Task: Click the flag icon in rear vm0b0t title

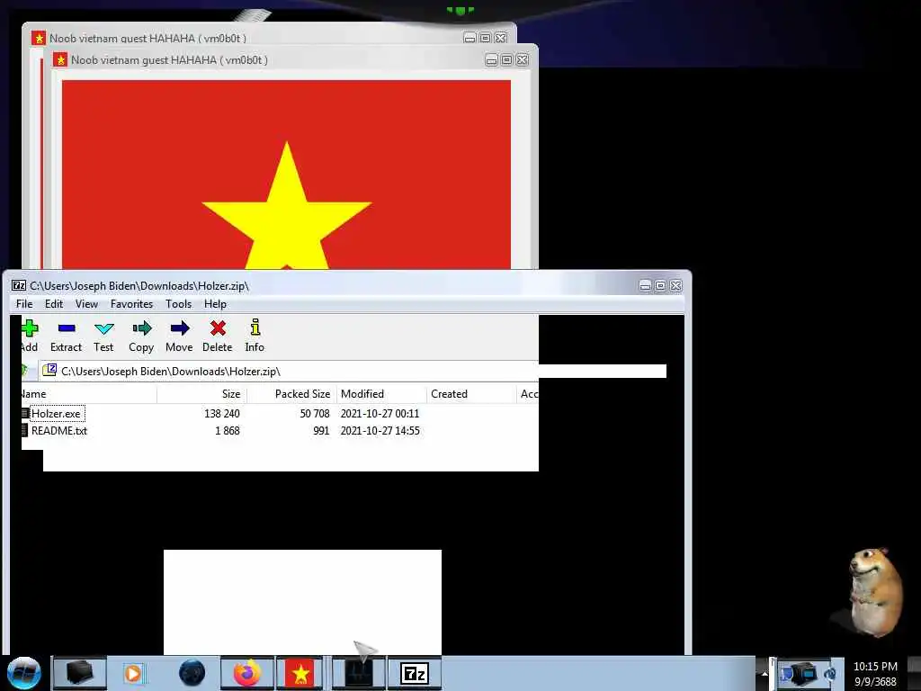Action: coord(39,38)
